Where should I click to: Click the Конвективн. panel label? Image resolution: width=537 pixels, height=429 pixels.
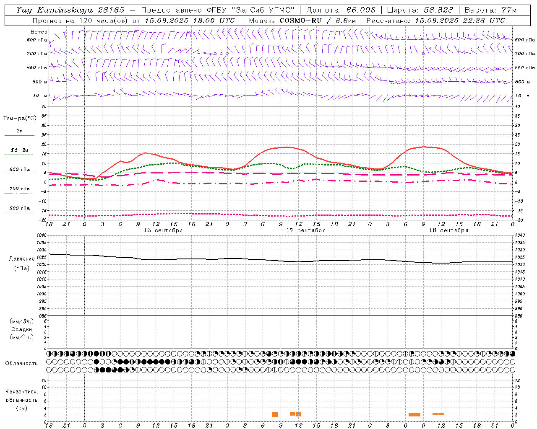22,392
